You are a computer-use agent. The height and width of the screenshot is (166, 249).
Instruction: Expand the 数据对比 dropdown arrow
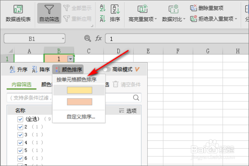point(184,19)
